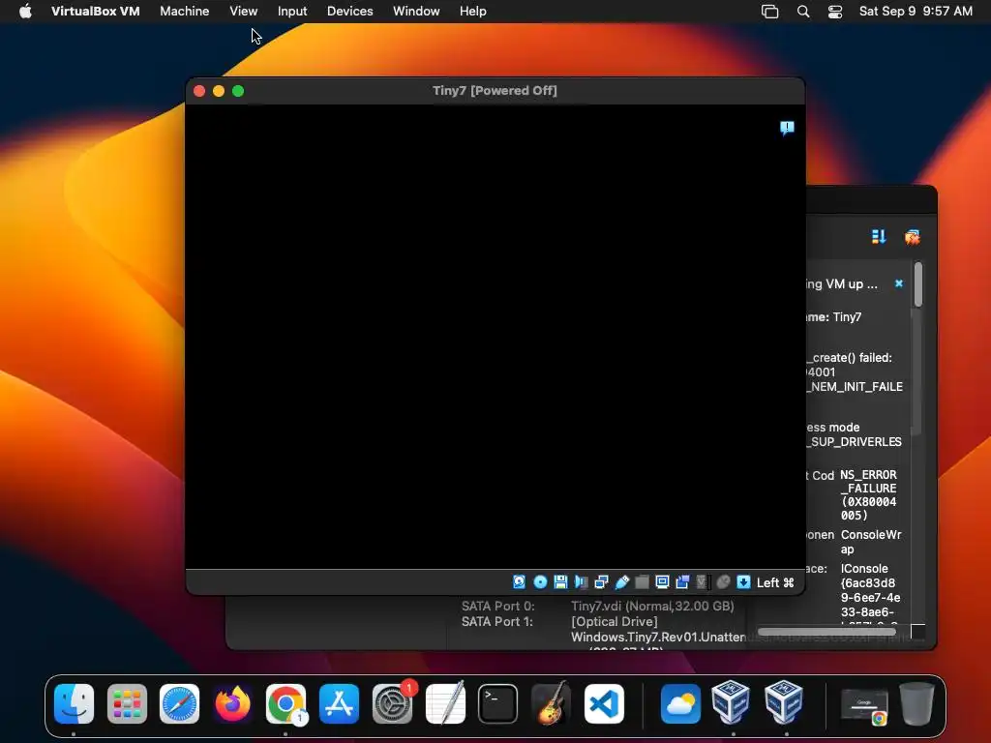Viewport: 991px width, 743px height.
Task: Click the date and time in menu bar
Action: click(x=916, y=12)
